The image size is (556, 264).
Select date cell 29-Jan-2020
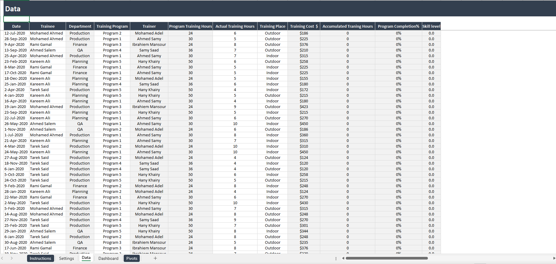[x=16, y=231]
